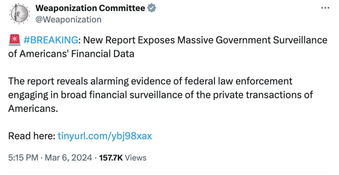This screenshot has height=175, width=339.
Task: Open the three-dot more options menu
Action: 325,8
